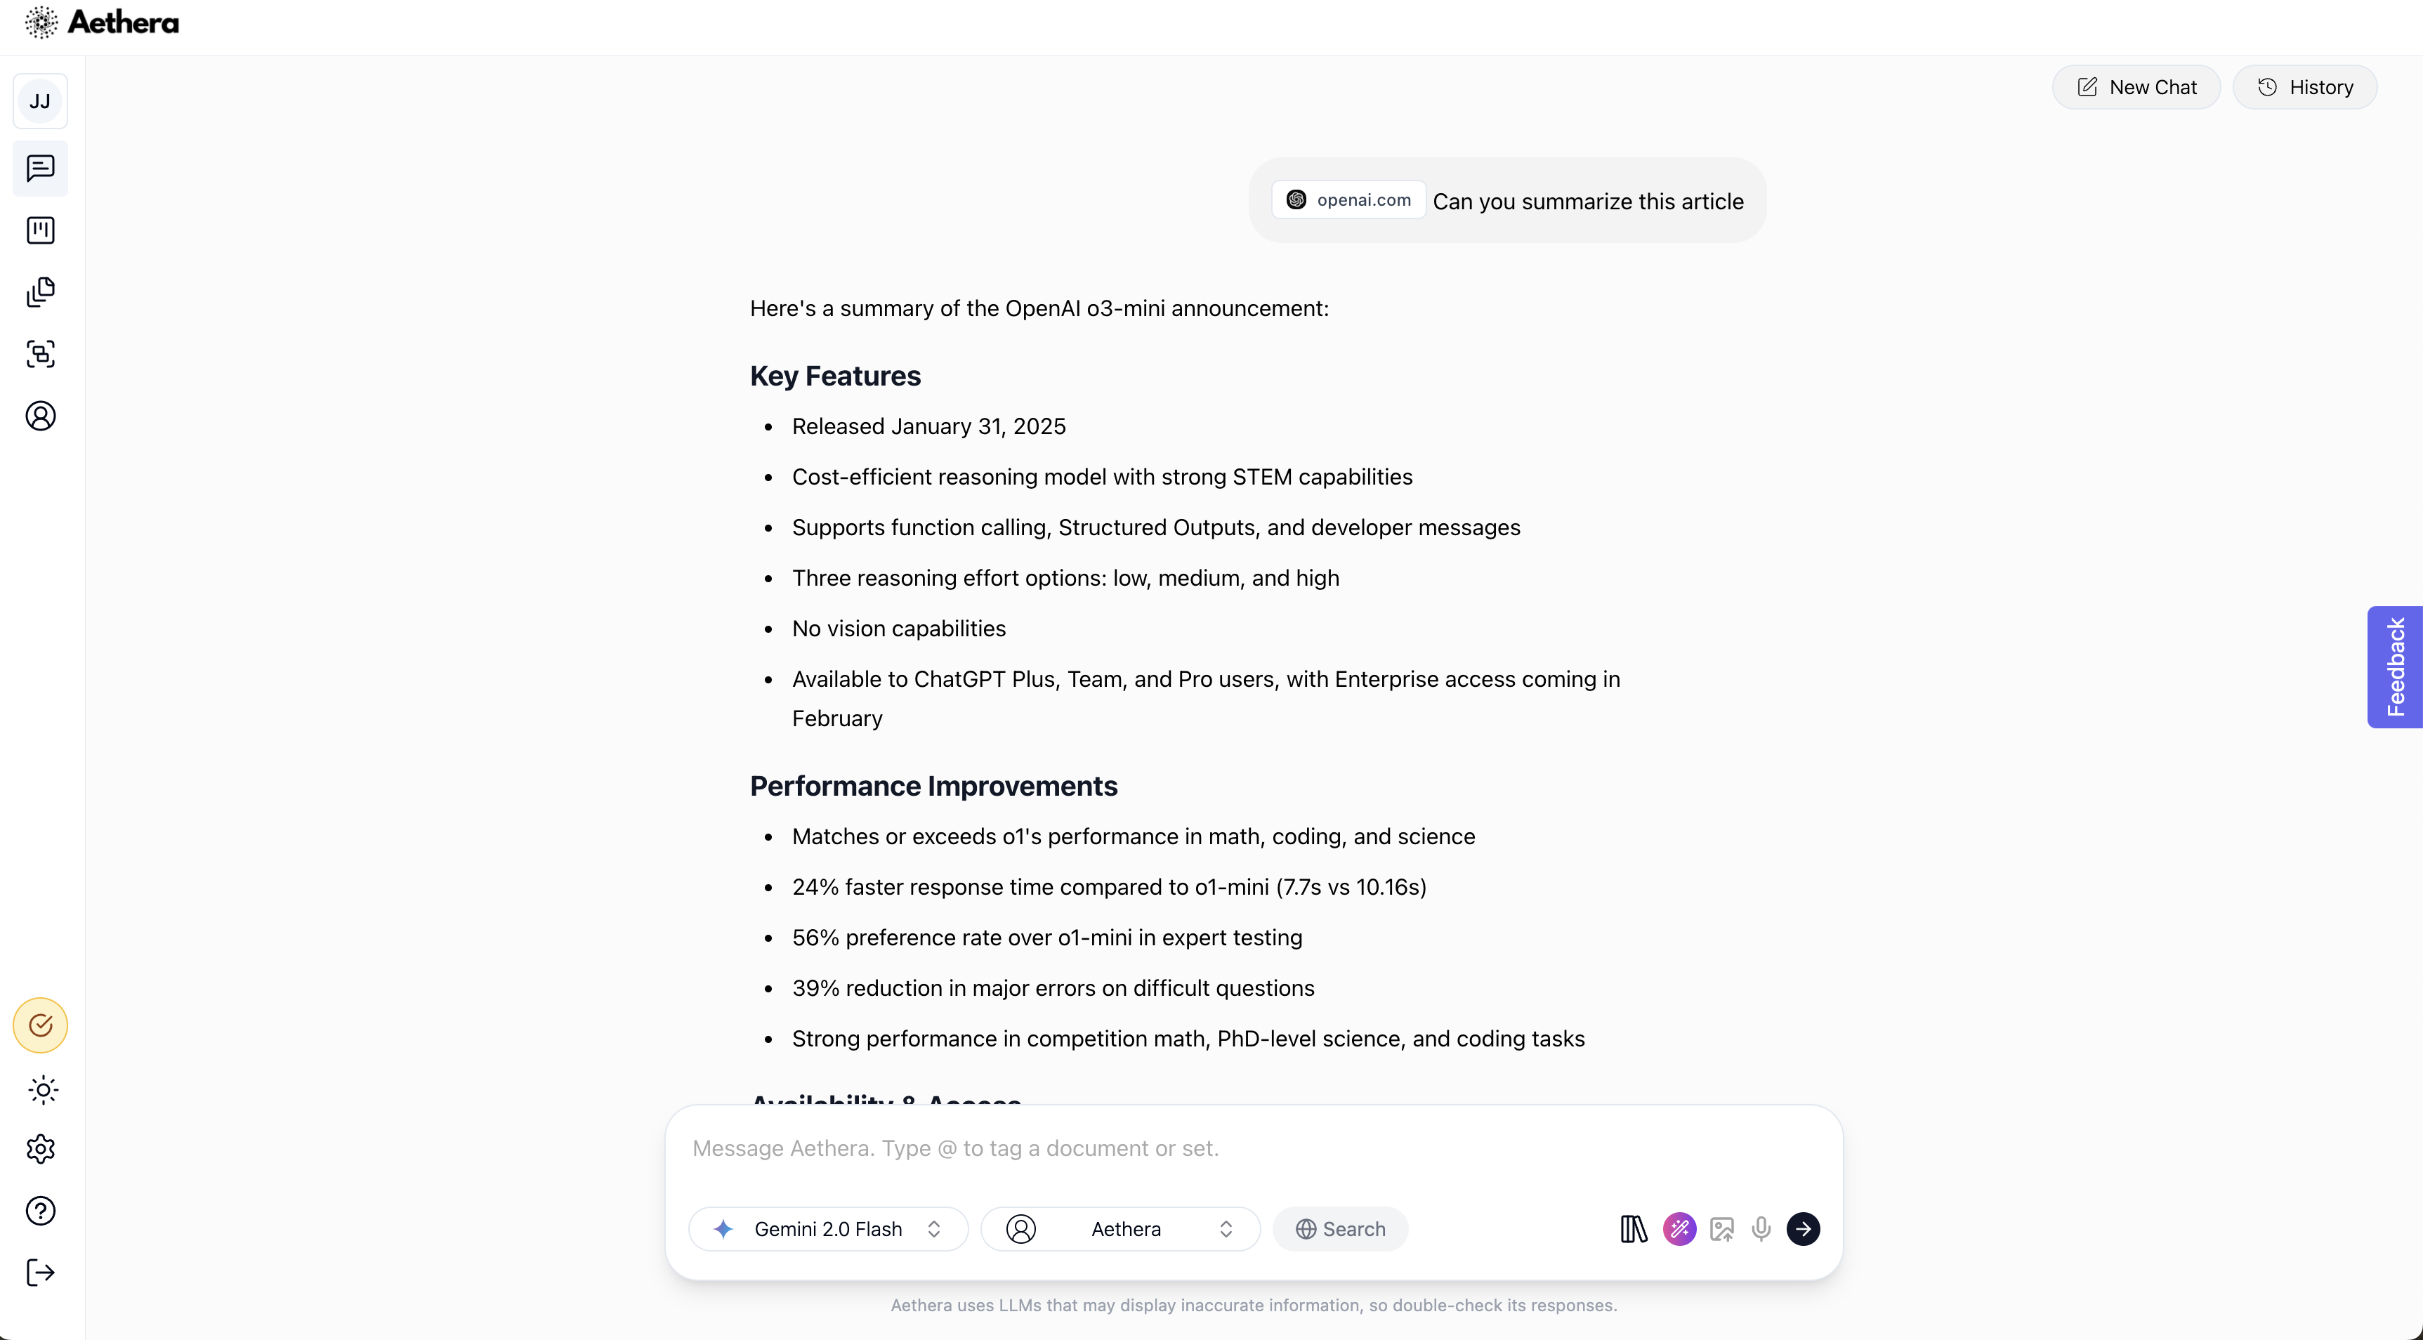Open the library books icon in composer
This screenshot has width=2423, height=1340.
point(1633,1229)
